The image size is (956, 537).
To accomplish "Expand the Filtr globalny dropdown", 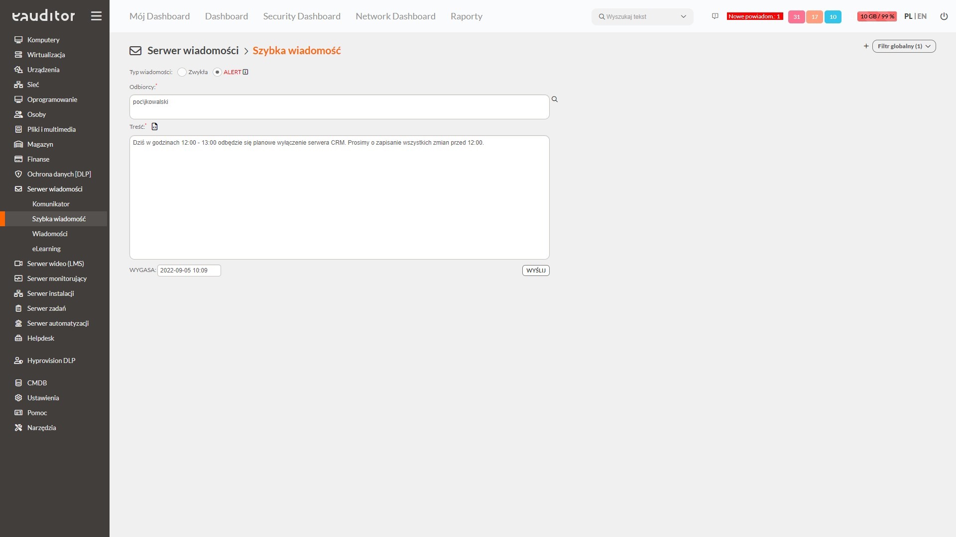I will tap(904, 46).
